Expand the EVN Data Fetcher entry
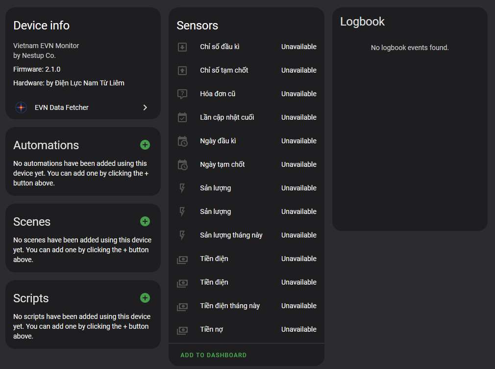495x369 pixels. (145, 107)
